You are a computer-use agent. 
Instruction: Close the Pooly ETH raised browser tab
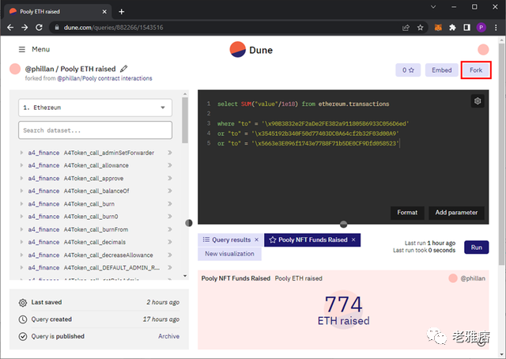click(104, 12)
